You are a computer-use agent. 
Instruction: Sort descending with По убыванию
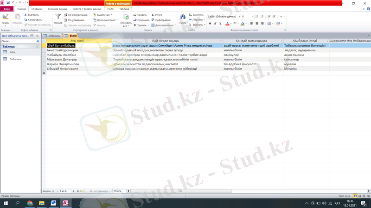[x=74, y=20]
